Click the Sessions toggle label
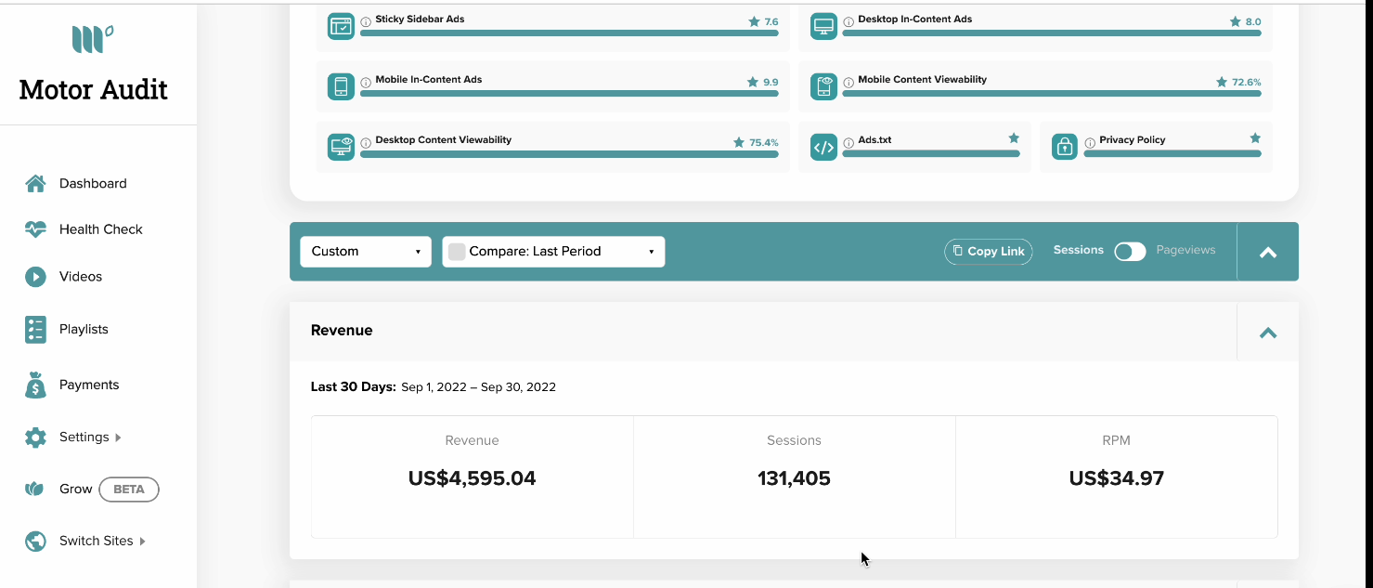 1079,250
